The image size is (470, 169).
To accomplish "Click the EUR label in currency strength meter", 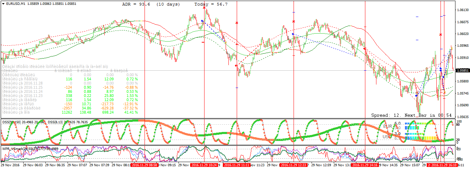I will click(388, 126).
